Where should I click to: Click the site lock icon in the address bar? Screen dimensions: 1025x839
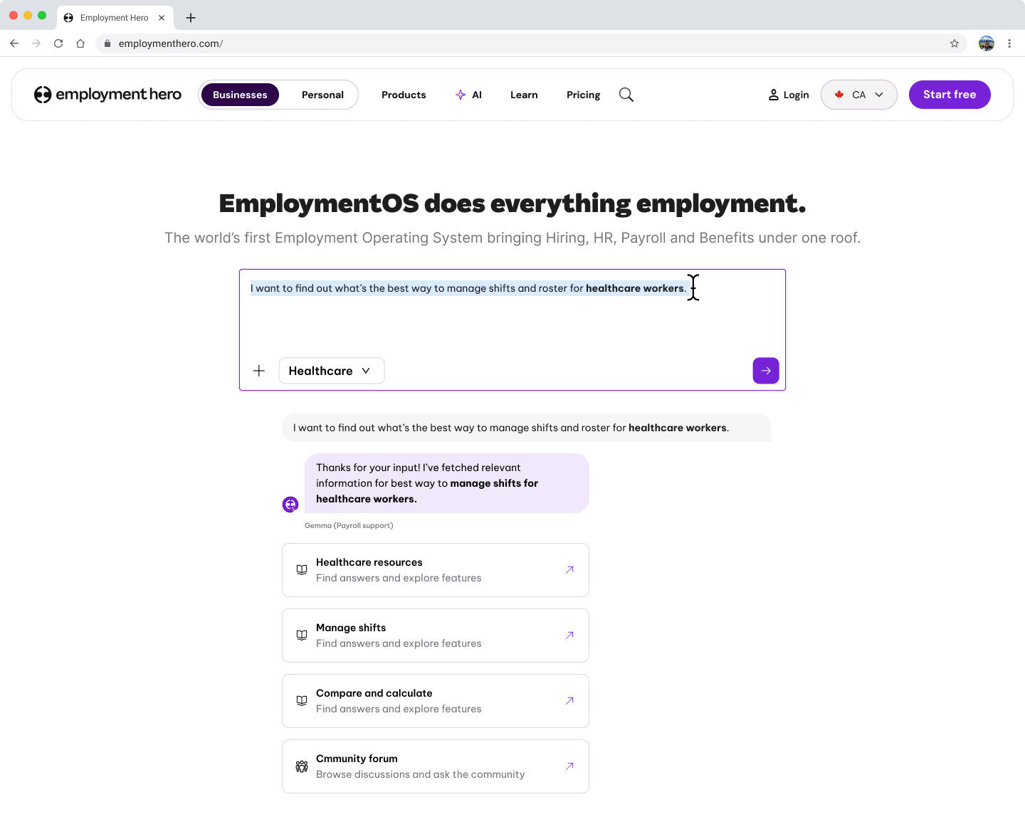pyautogui.click(x=107, y=43)
